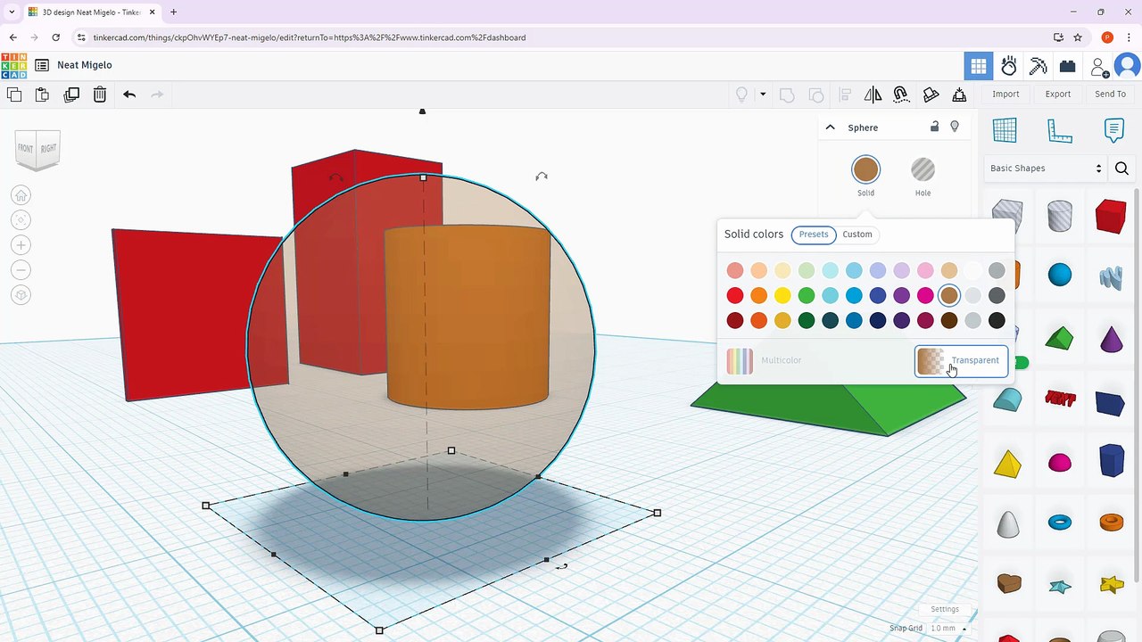Image resolution: width=1142 pixels, height=642 pixels.
Task: Open the Notes tool
Action: (x=1113, y=130)
